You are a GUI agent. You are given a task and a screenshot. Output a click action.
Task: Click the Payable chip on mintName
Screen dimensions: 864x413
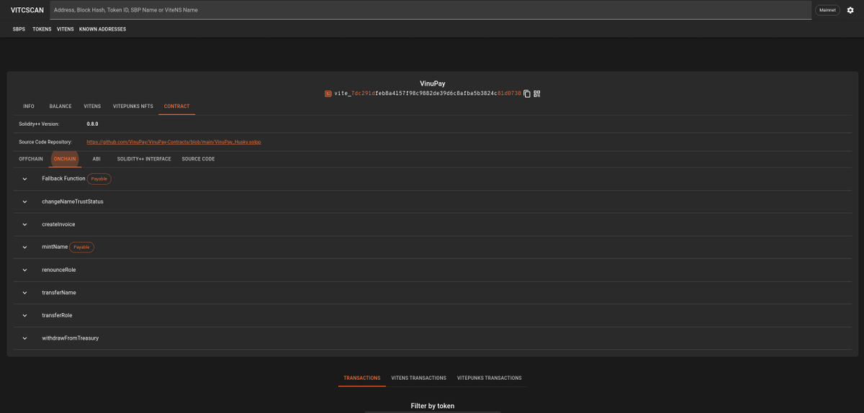(82, 247)
